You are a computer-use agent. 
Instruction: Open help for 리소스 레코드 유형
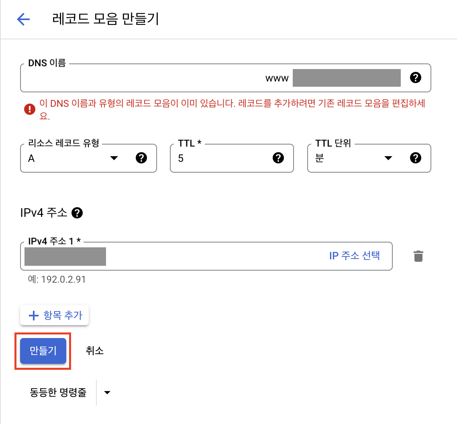point(141,158)
